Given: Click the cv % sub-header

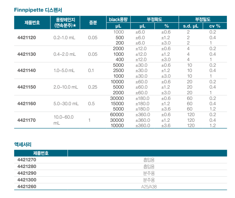Looking at the screenshot, I should pyautogui.click(x=215, y=26).
